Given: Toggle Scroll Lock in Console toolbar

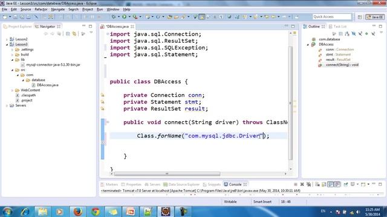Looking at the screenshot, I should 324,184.
